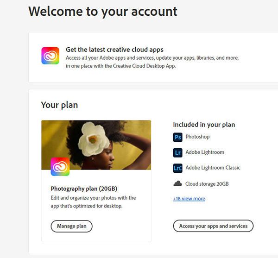Click the Photography plan (20GB) title

click(84, 189)
